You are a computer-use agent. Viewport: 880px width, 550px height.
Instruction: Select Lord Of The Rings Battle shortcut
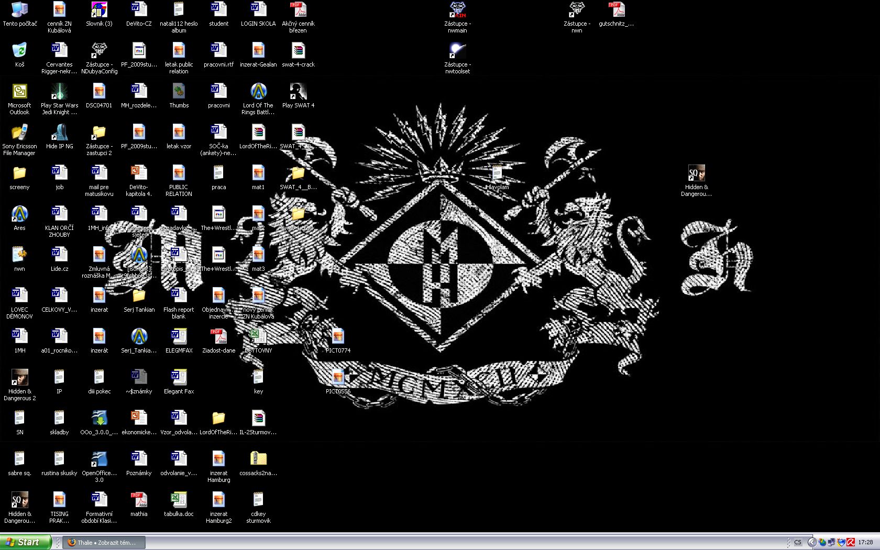[x=258, y=92]
